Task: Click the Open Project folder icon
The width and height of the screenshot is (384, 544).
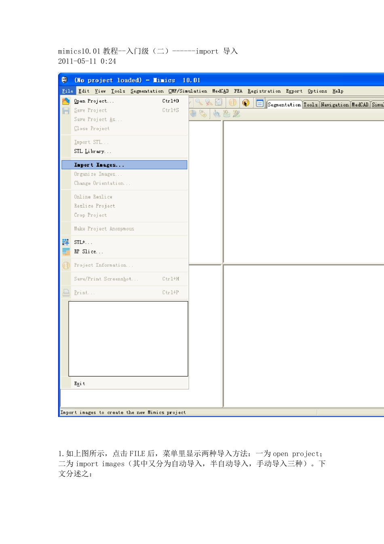Action: 66,101
